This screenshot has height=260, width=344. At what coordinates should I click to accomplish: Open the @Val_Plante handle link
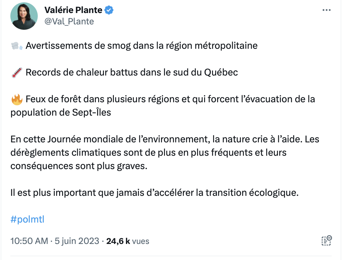(69, 21)
